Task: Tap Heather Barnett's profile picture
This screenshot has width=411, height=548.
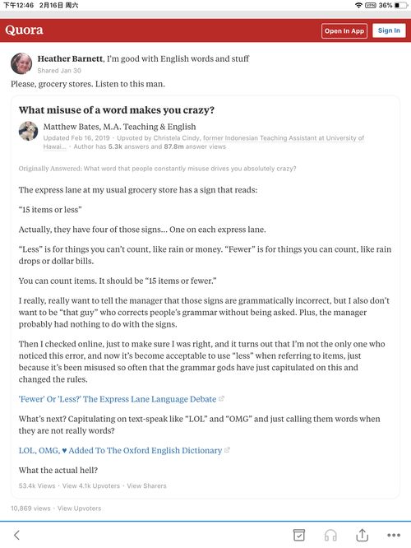Action: pos(21,63)
